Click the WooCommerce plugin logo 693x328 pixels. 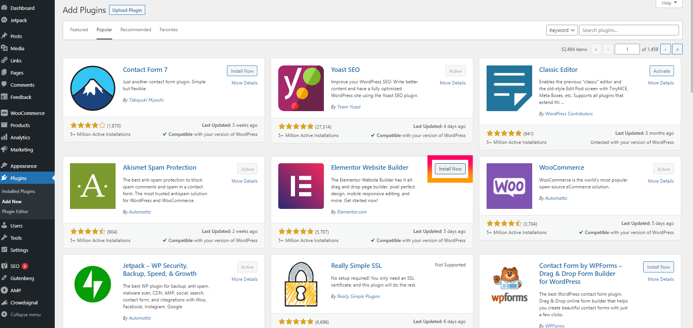[x=509, y=186]
